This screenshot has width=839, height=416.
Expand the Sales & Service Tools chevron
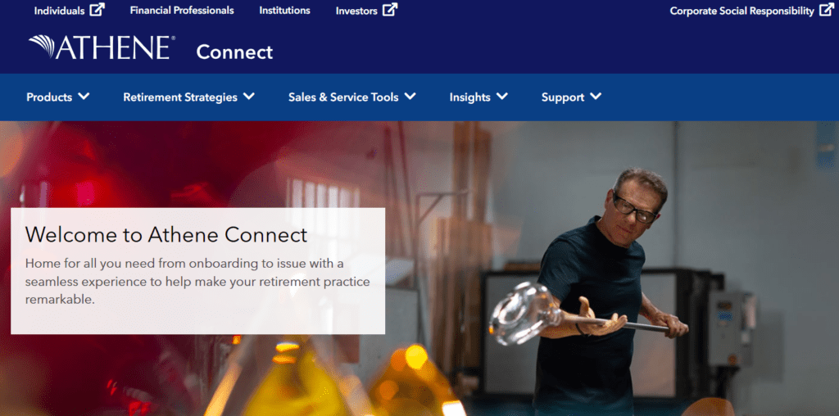pos(410,97)
